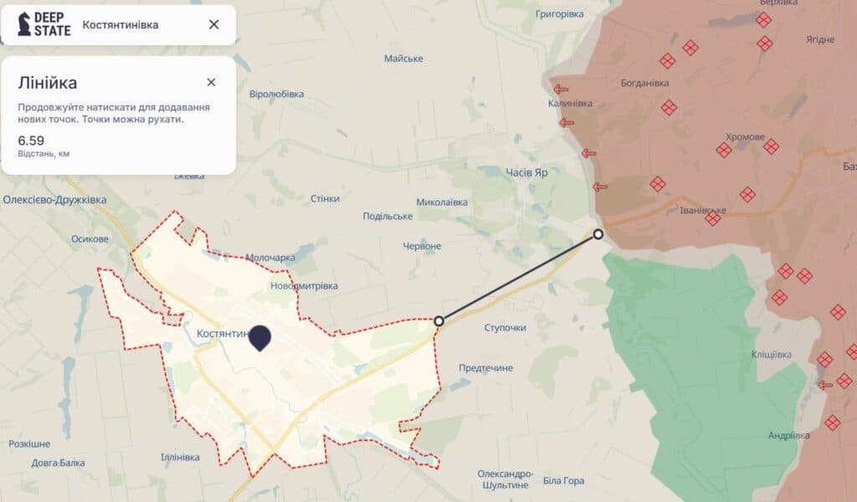Close the Лінійка ruler panel
Image resolution: width=857 pixels, height=502 pixels.
[x=211, y=83]
